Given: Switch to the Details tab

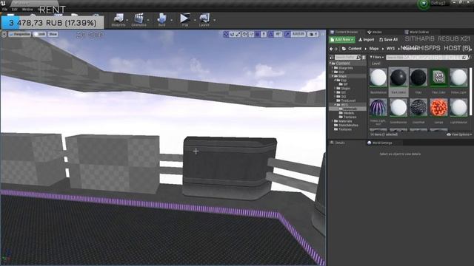Looking at the screenshot, I should pyautogui.click(x=338, y=143).
